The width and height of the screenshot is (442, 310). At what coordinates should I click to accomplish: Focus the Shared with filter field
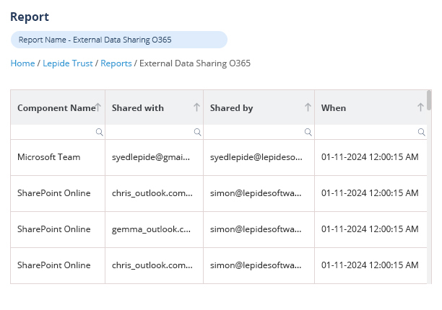(154, 132)
